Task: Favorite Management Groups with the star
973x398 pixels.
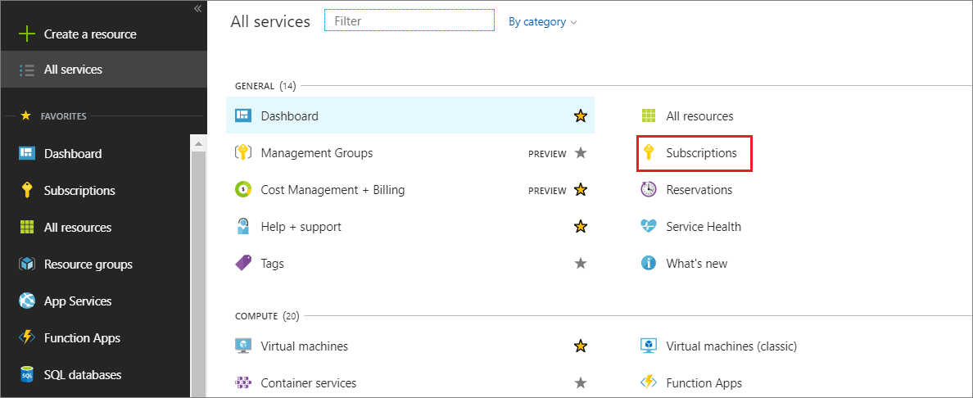Action: coord(581,153)
